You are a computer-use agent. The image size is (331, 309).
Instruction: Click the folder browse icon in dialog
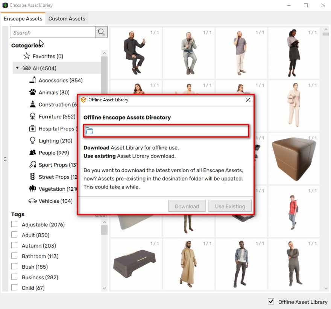90,131
